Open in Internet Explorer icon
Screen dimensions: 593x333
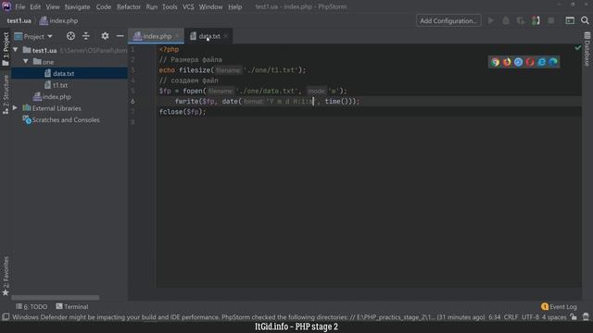pos(541,62)
